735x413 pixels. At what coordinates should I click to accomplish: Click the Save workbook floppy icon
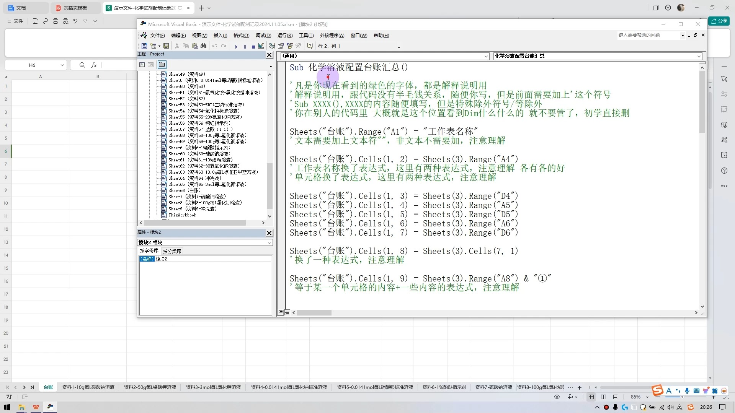tap(166, 46)
